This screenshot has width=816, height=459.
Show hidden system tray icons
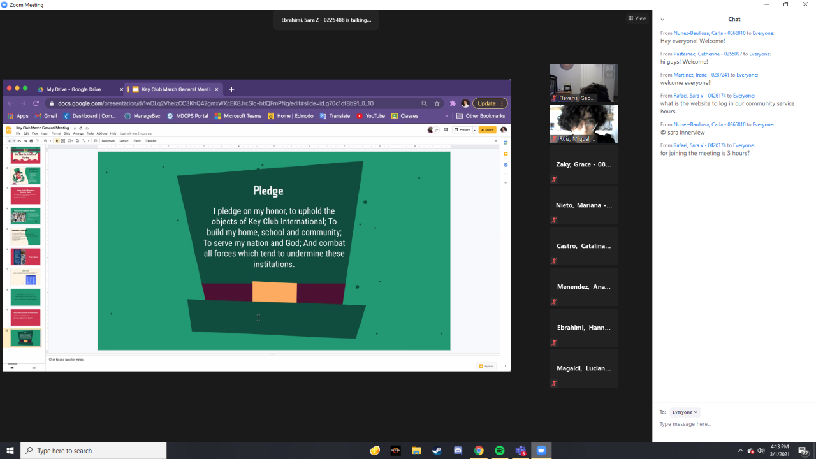[740, 451]
